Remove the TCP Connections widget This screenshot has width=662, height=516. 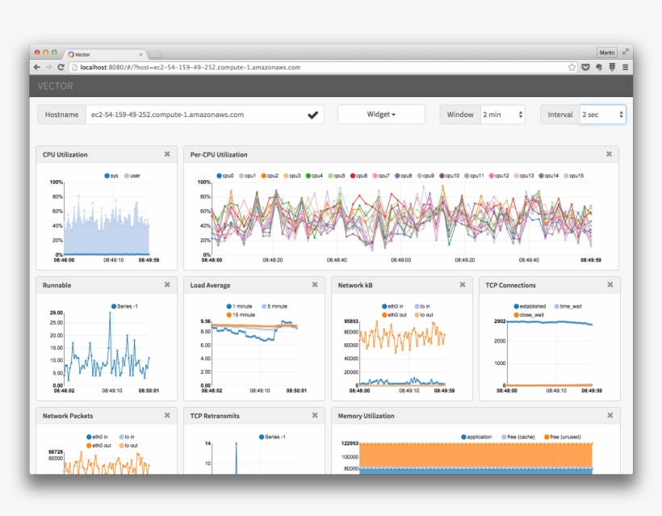click(x=610, y=285)
